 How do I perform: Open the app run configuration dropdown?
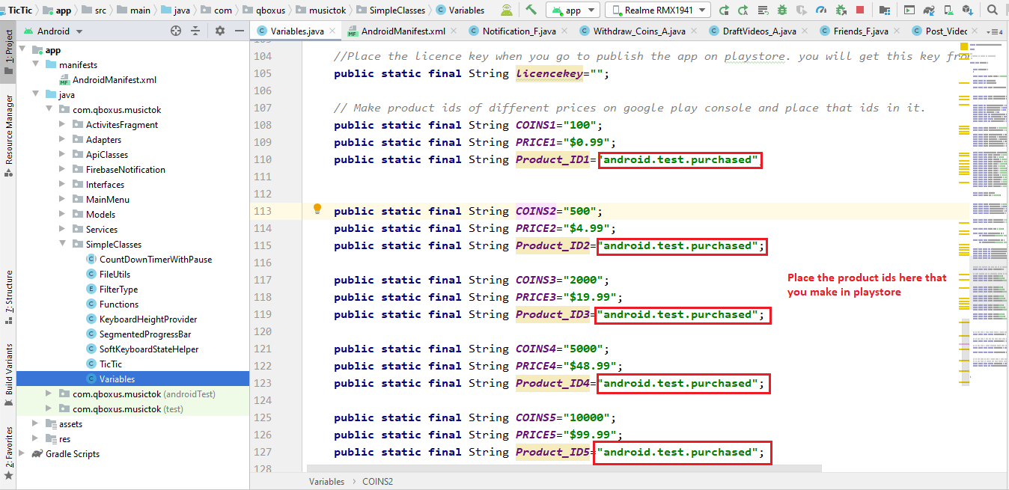pyautogui.click(x=573, y=10)
